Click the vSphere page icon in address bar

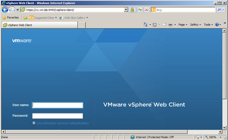click(23, 10)
